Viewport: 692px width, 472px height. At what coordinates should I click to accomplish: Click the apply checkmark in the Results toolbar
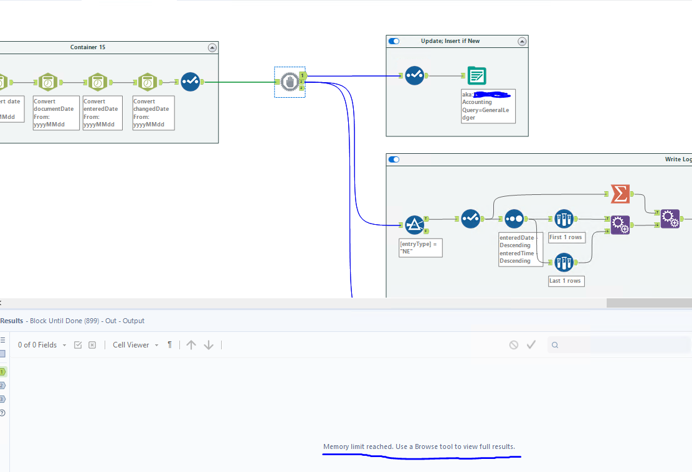click(x=531, y=344)
